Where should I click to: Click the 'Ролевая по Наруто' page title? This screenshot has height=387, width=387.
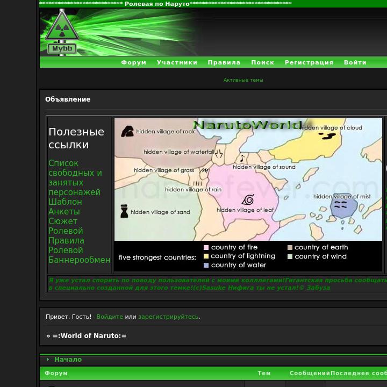tap(157, 4)
